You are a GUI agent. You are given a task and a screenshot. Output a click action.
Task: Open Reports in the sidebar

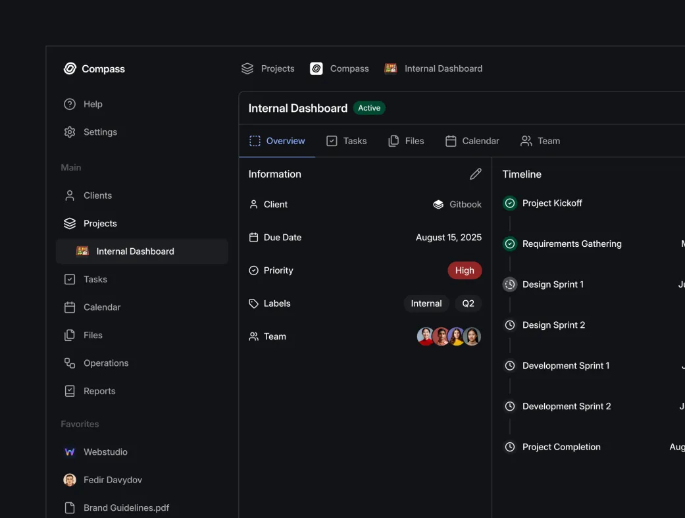[99, 391]
